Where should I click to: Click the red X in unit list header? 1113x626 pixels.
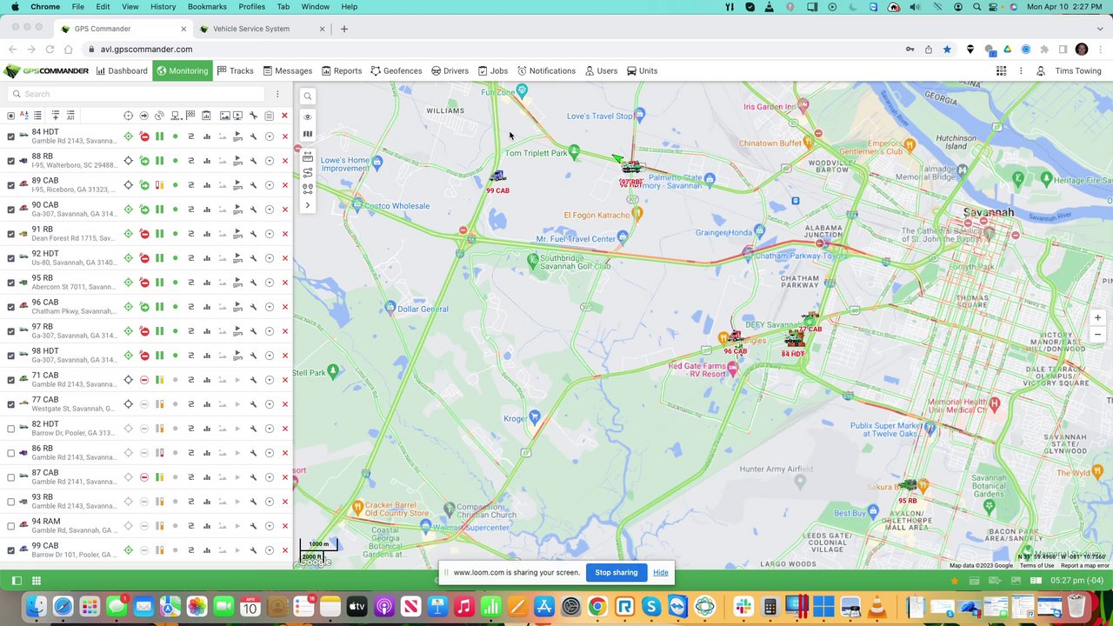point(284,116)
